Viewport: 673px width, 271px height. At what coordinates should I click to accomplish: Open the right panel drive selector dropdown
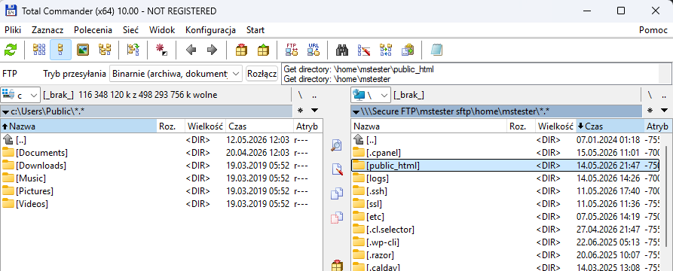371,95
